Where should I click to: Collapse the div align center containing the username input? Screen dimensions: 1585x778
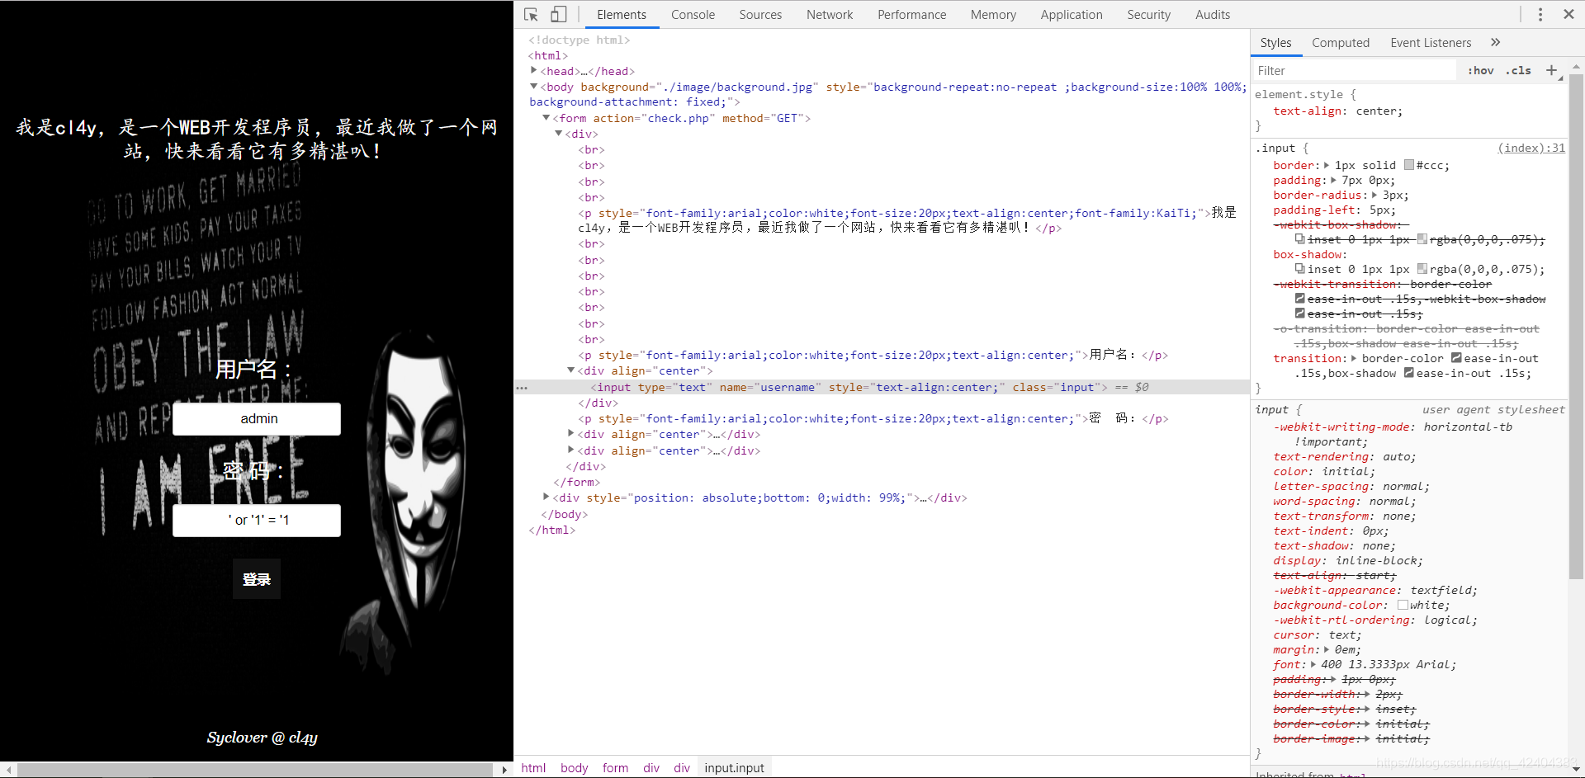click(571, 370)
